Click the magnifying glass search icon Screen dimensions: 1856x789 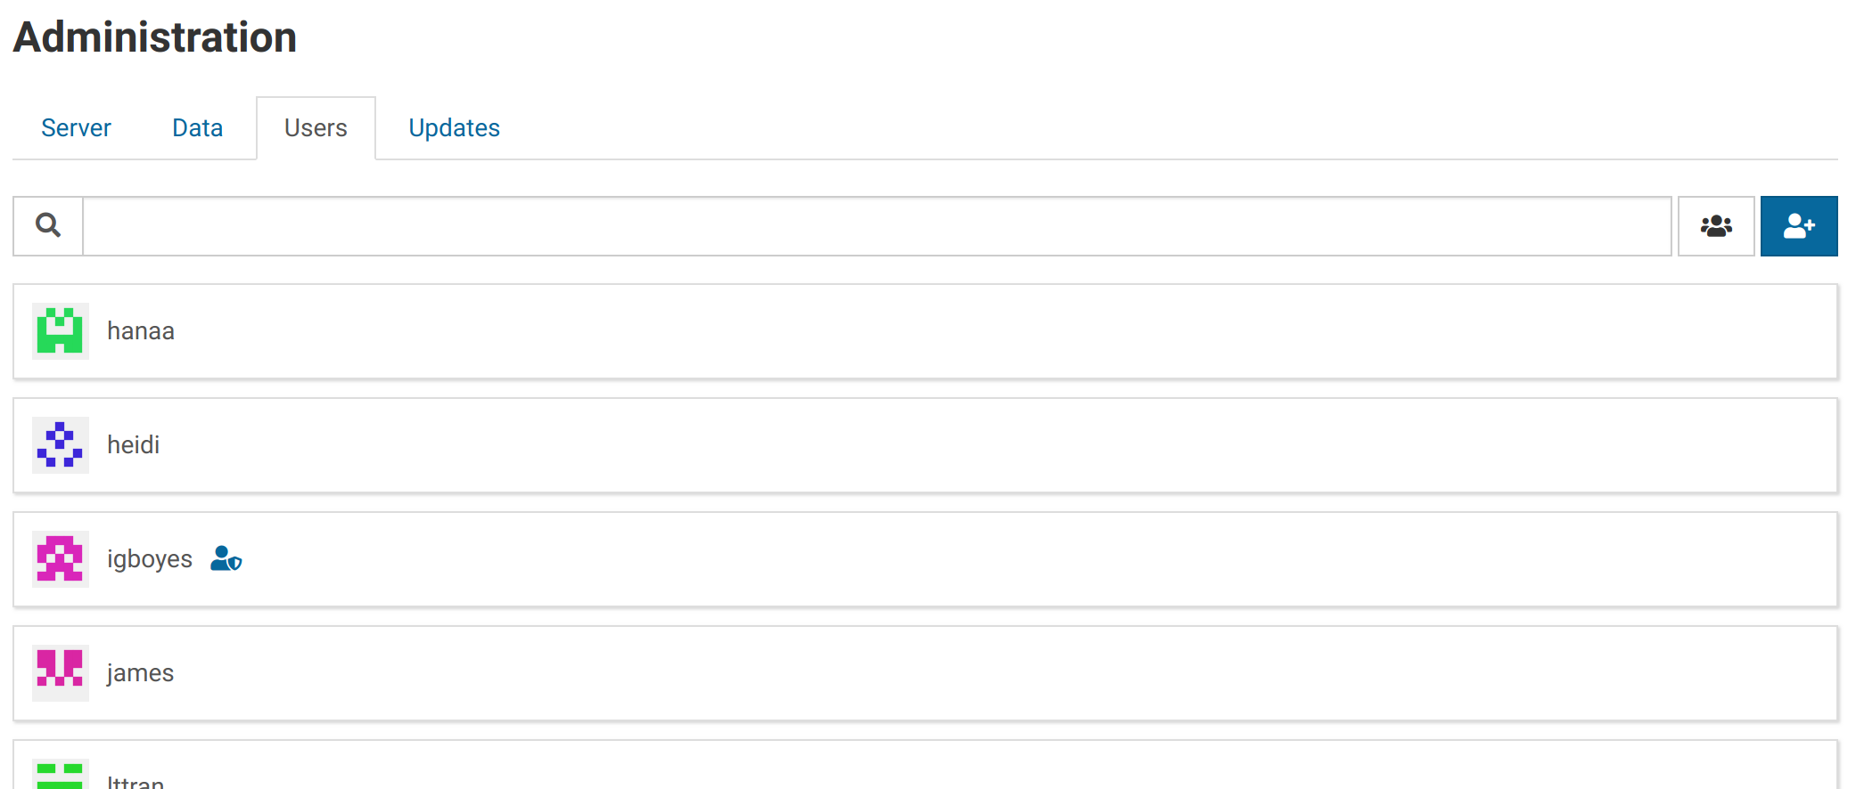48,226
